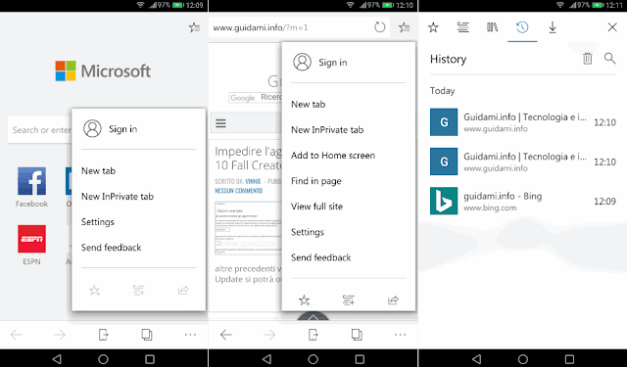Select New InPrivate tab in the middle menu
Screen dimensions: 627x367
click(x=327, y=130)
